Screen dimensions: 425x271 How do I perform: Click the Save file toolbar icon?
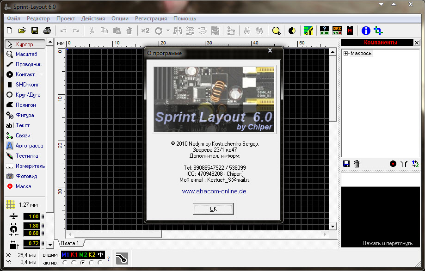pos(34,31)
